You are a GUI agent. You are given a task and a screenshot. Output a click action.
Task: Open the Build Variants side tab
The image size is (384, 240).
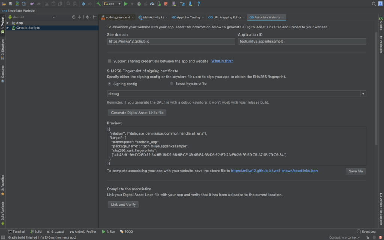pos(3,213)
